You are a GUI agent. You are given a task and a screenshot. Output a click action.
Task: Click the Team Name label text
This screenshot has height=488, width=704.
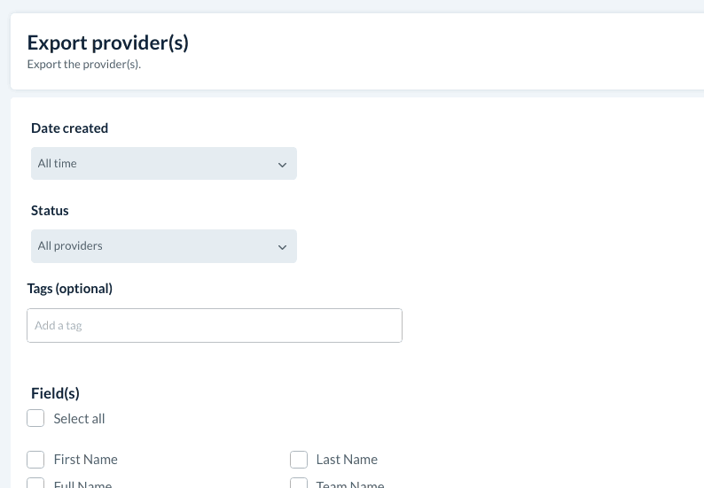[x=350, y=484]
